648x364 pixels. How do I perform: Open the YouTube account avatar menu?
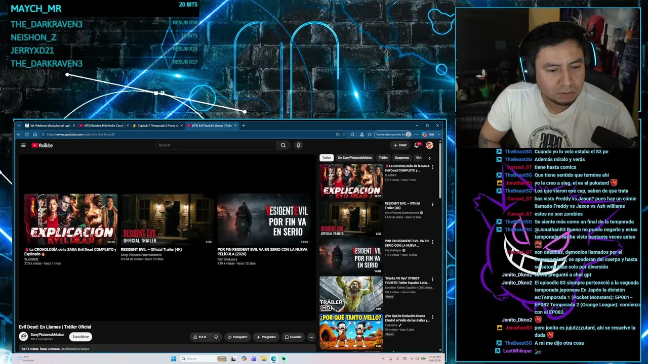pyautogui.click(x=429, y=145)
